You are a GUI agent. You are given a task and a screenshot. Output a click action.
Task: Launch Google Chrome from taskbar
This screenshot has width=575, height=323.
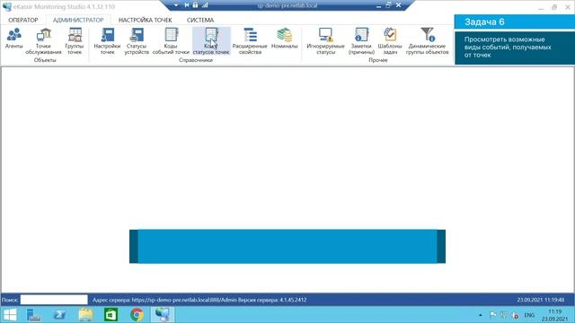137,315
